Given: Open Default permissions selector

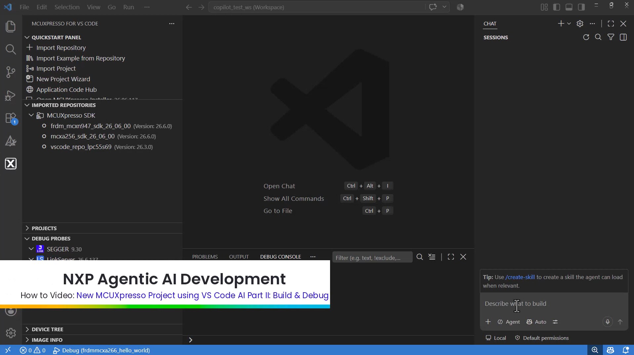Looking at the screenshot, I should (542, 338).
